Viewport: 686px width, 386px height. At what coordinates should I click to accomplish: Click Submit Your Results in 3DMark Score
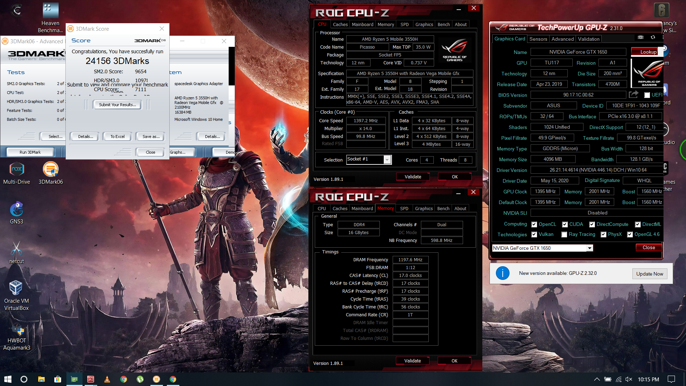[117, 105]
